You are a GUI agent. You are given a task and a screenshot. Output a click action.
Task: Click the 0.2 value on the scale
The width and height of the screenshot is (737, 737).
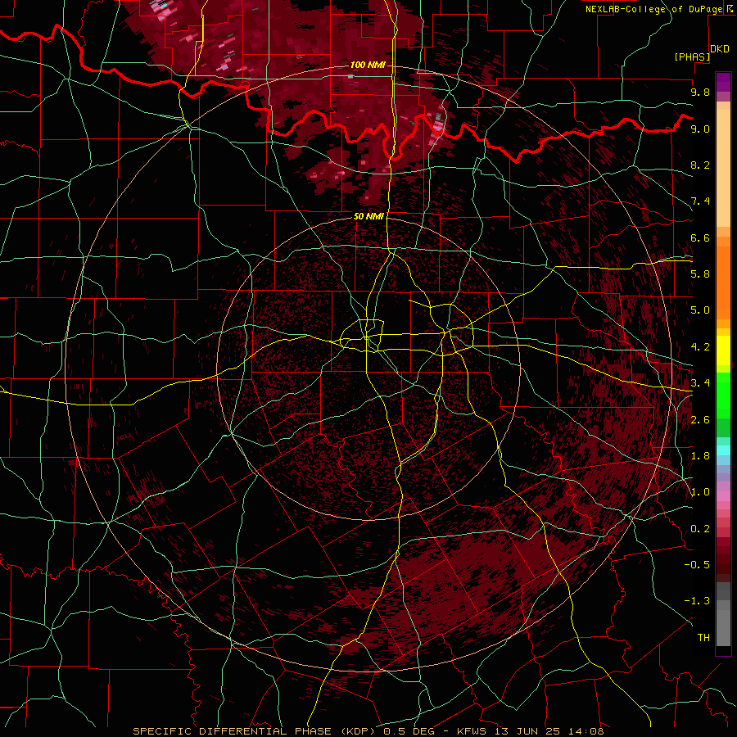coord(700,529)
